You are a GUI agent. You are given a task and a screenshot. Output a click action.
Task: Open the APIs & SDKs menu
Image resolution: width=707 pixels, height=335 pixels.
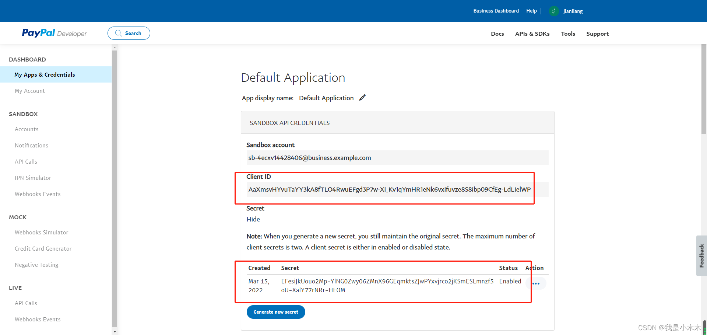point(532,34)
